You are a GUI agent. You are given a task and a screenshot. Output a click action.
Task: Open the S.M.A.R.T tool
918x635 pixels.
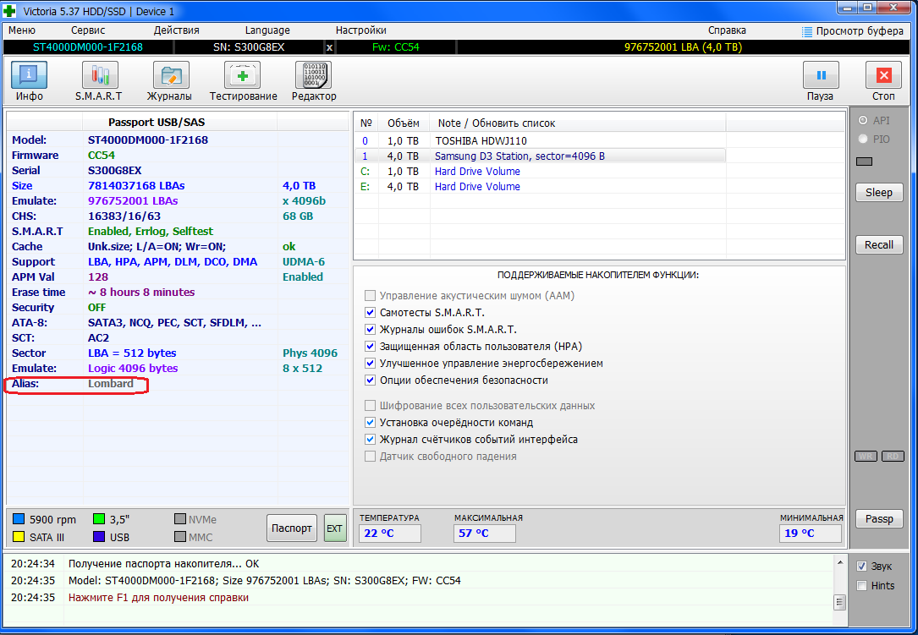point(99,81)
